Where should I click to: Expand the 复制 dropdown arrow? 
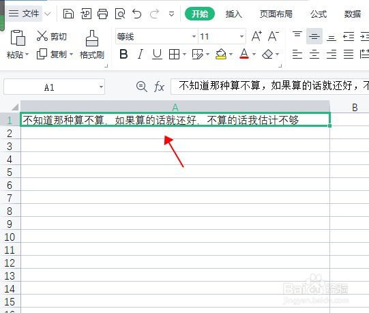click(71, 55)
